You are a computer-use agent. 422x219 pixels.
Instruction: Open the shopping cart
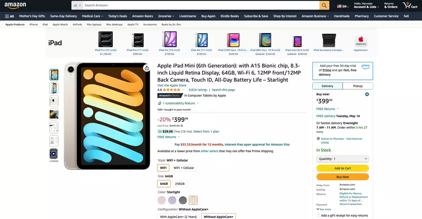tap(410, 5)
